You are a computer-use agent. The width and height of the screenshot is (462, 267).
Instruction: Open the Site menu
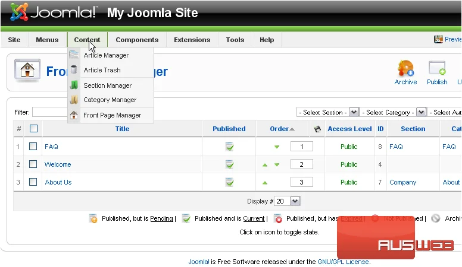coord(14,40)
